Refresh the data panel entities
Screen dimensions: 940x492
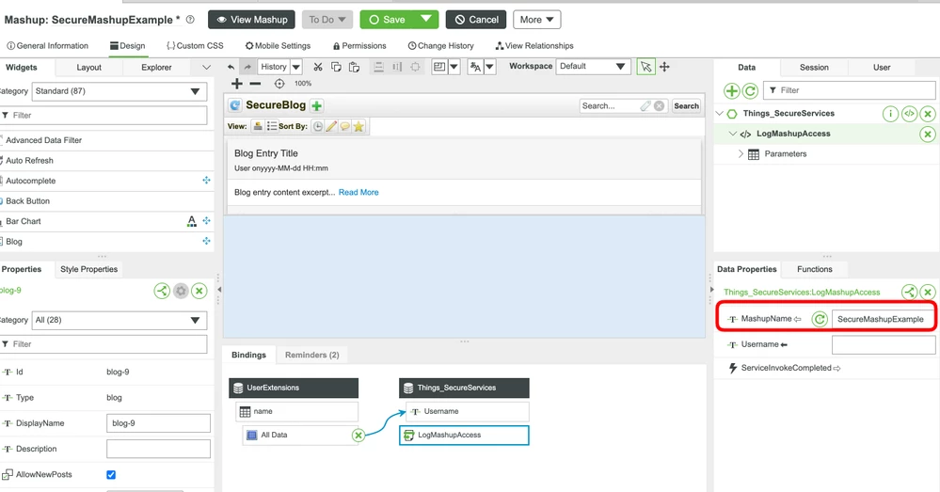(750, 91)
